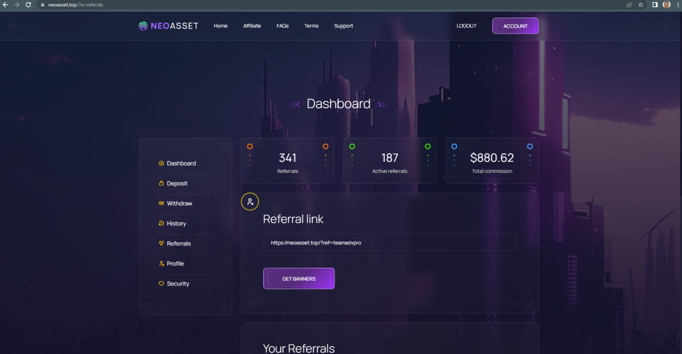Click the Security shield icon
The image size is (682, 354).
[x=161, y=284]
